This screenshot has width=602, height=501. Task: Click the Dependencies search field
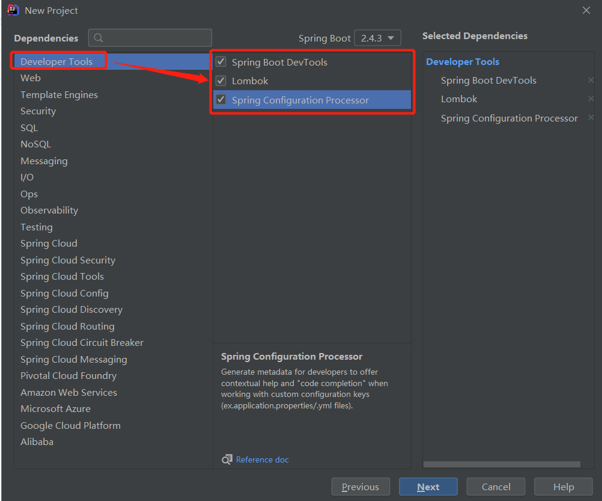coord(150,37)
